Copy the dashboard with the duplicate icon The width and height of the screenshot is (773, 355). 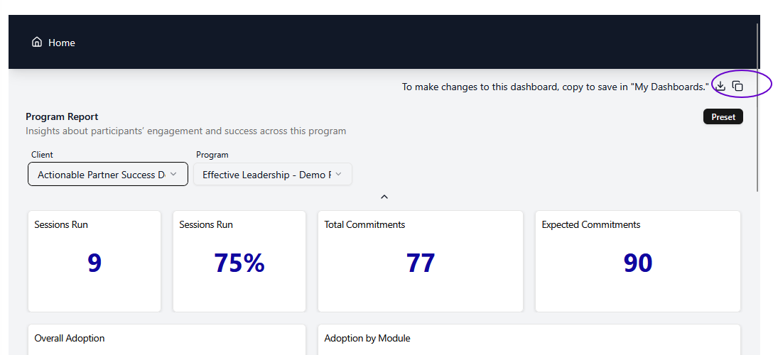coord(737,86)
